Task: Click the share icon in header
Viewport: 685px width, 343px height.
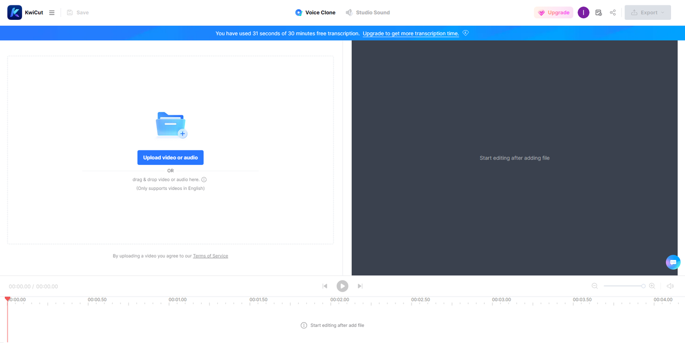Action: [x=613, y=12]
